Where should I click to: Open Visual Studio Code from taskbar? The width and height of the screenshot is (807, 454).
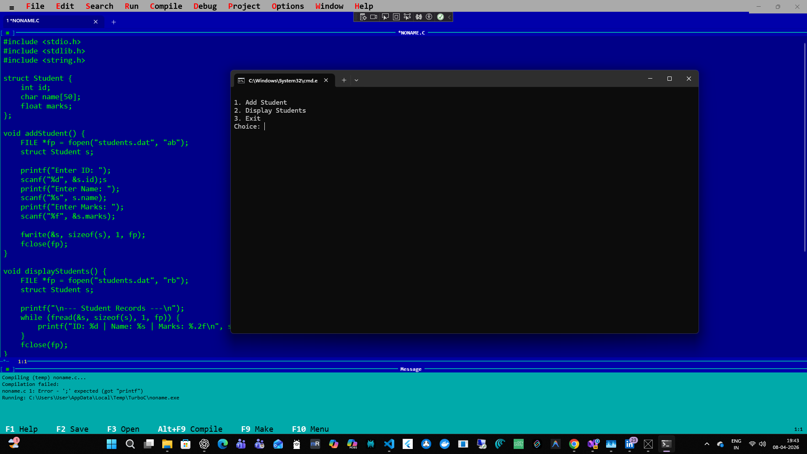389,444
